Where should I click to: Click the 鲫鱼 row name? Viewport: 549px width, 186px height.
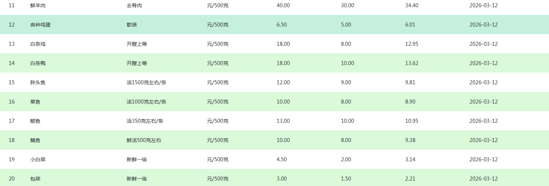click(35, 121)
